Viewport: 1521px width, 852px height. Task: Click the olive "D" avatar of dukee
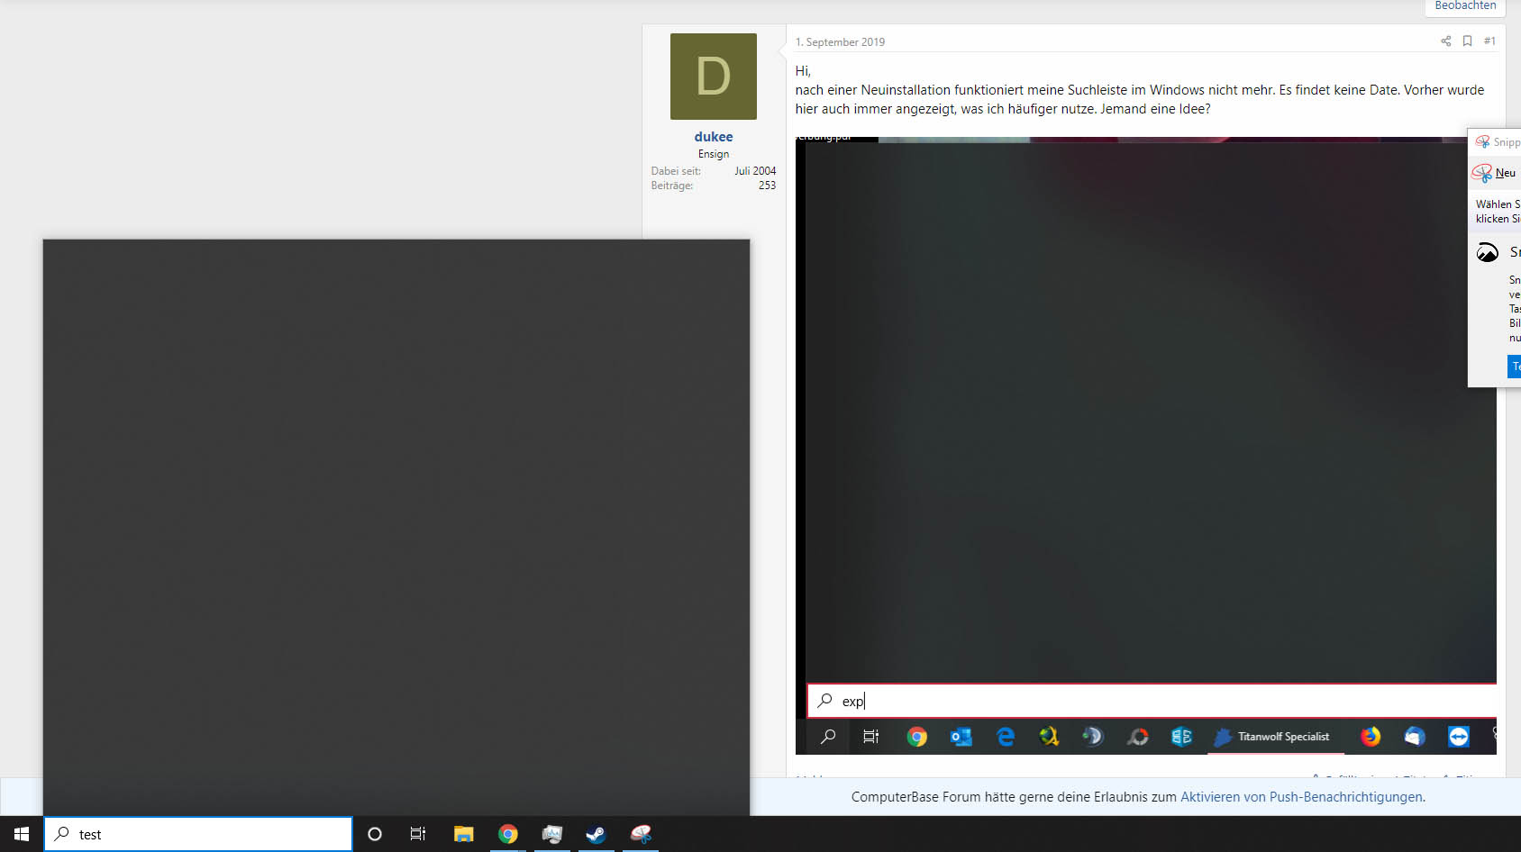(714, 77)
